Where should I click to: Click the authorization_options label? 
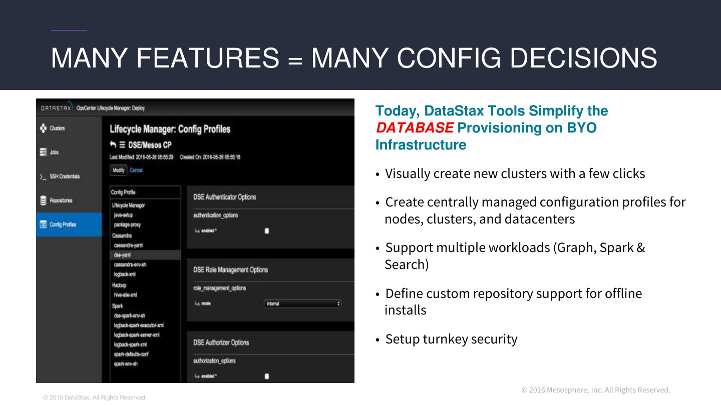coord(215,360)
